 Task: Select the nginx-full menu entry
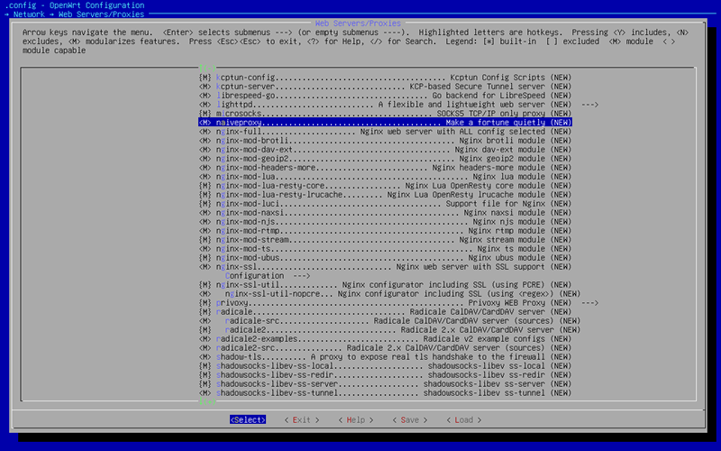[385, 132]
